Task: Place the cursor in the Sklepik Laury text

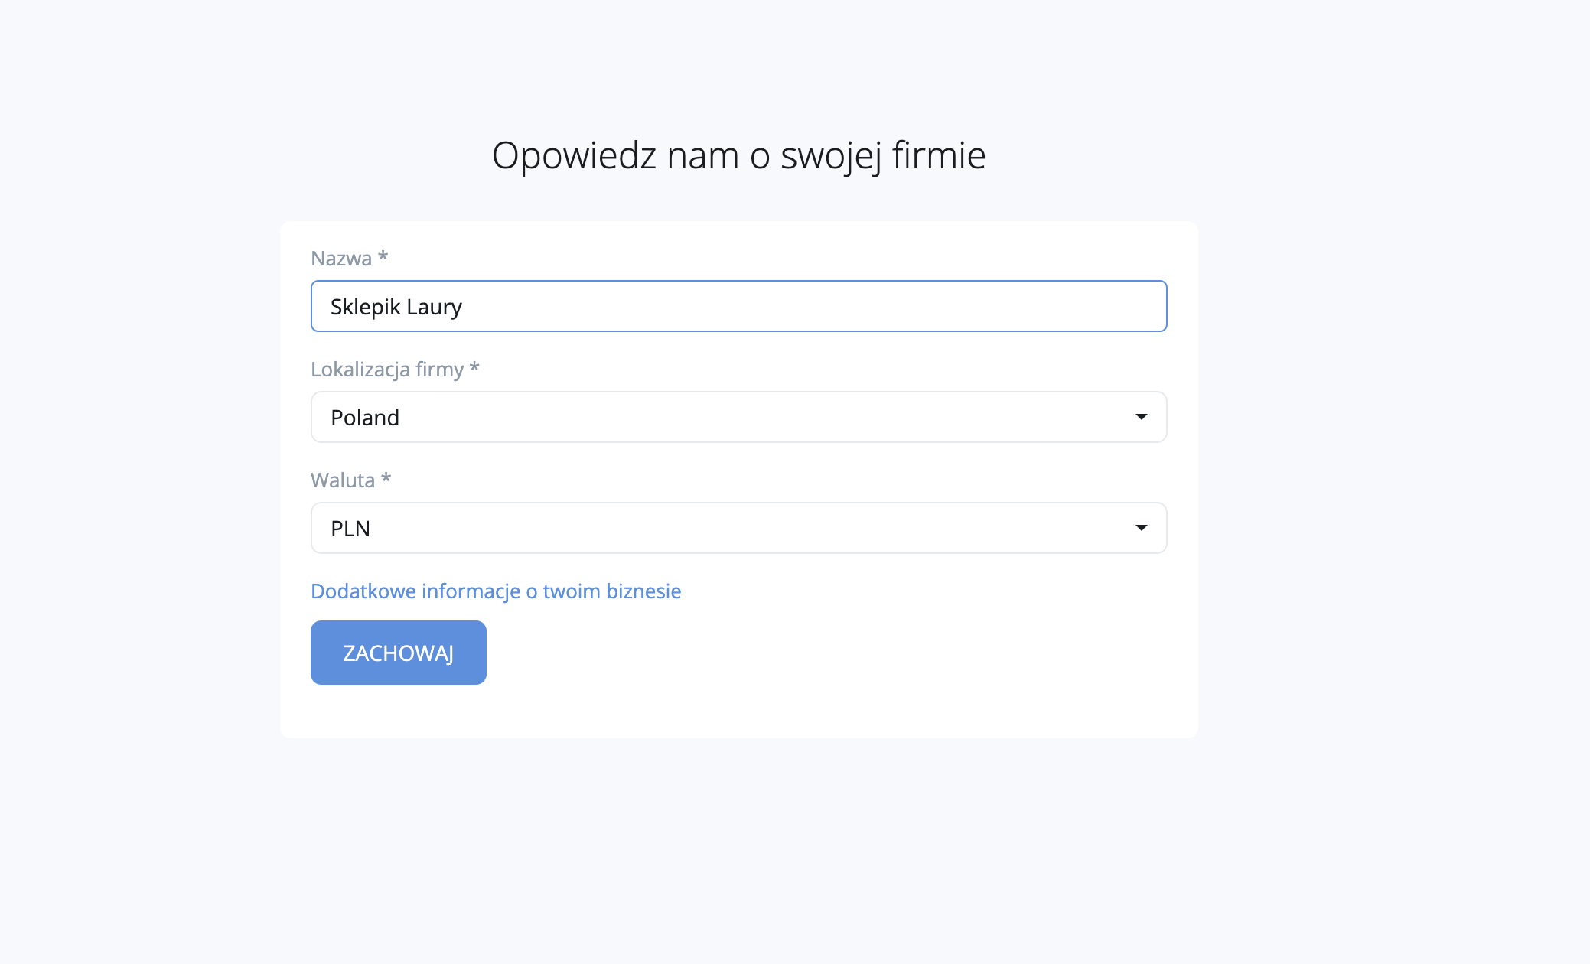Action: [x=396, y=307]
